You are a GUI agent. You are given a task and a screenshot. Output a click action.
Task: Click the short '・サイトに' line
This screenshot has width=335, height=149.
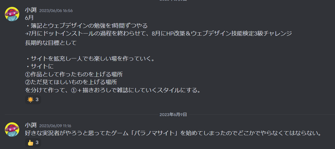39,67
